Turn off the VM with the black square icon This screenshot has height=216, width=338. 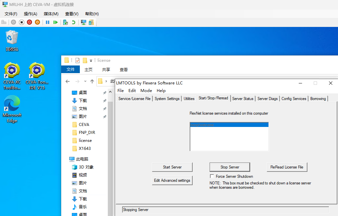[x=22, y=22]
